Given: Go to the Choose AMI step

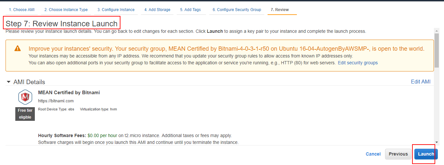Looking at the screenshot, I should pos(21,10).
